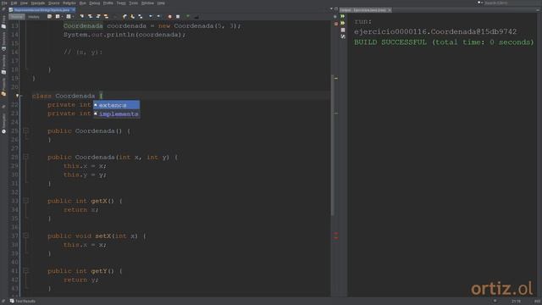
Task: Uncomment the selected lines icon
Action: click(196, 16)
